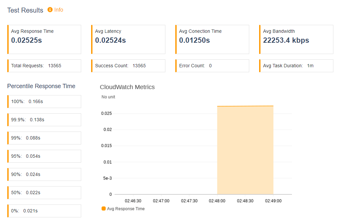Screen dimensions: 341x221
Task: Click the orange Info icon
Action: pyautogui.click(x=50, y=10)
